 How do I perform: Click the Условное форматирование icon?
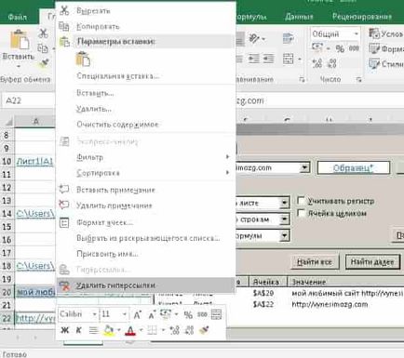374,33
